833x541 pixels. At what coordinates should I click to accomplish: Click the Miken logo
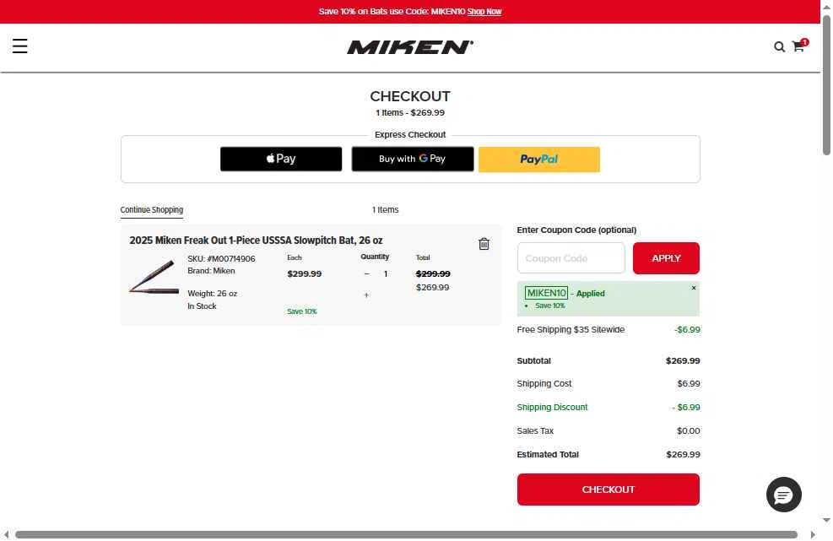click(409, 47)
